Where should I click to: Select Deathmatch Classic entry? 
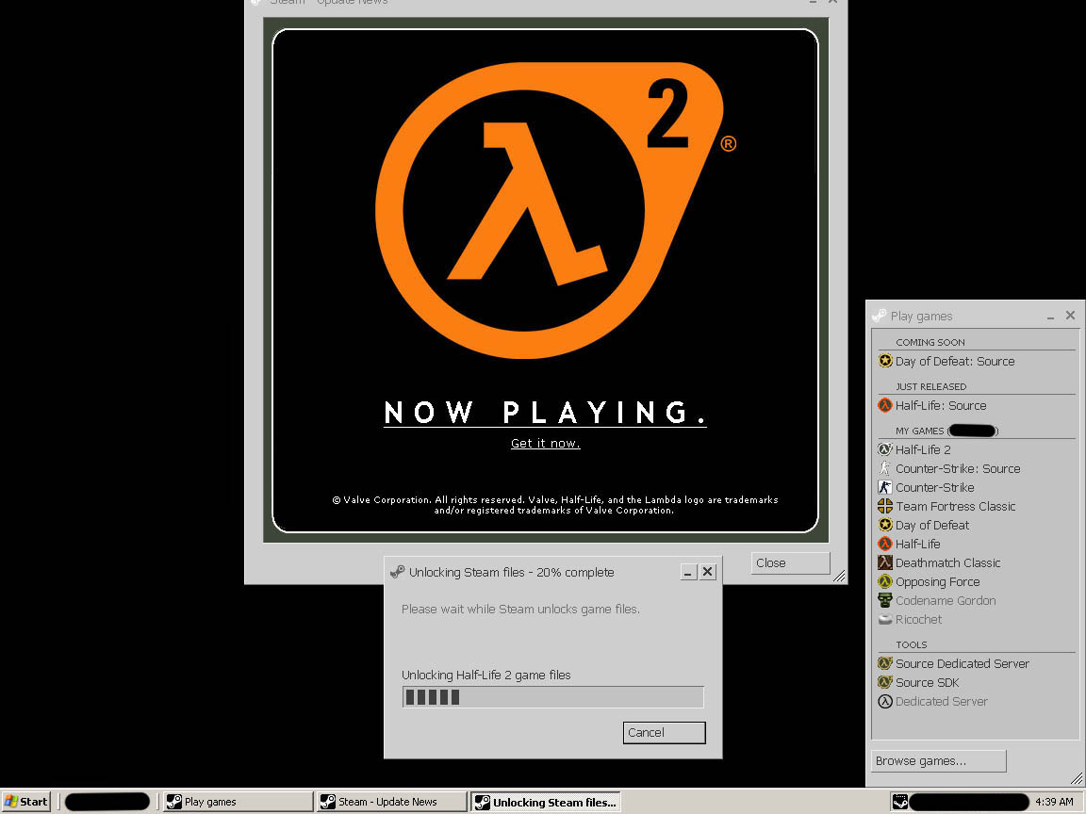[947, 562]
